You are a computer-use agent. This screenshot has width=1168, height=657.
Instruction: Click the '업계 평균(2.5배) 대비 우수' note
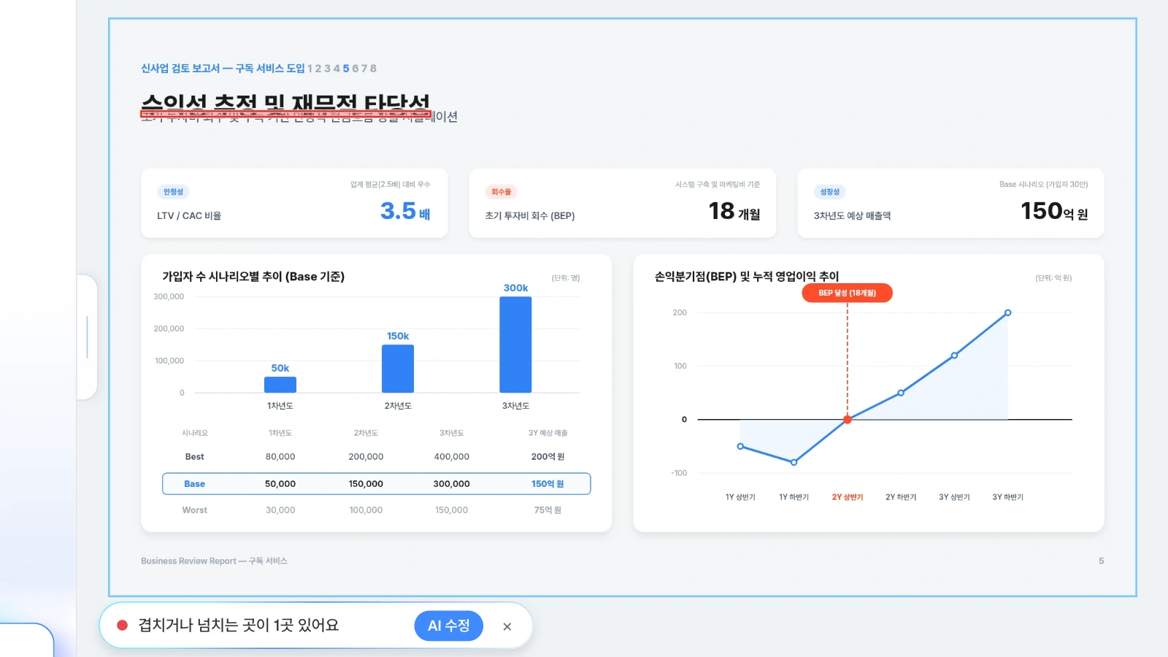[x=391, y=185]
